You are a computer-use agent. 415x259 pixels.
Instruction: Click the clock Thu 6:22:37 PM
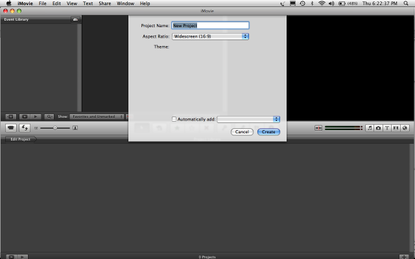click(380, 3)
